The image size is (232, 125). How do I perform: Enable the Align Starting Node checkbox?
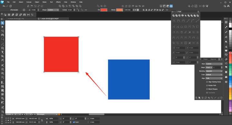[207, 82]
